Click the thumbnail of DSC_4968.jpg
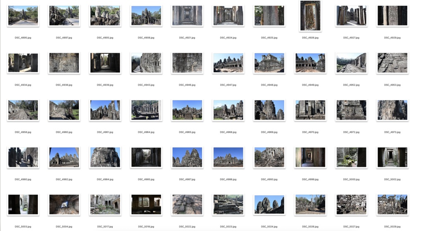 [228, 110]
